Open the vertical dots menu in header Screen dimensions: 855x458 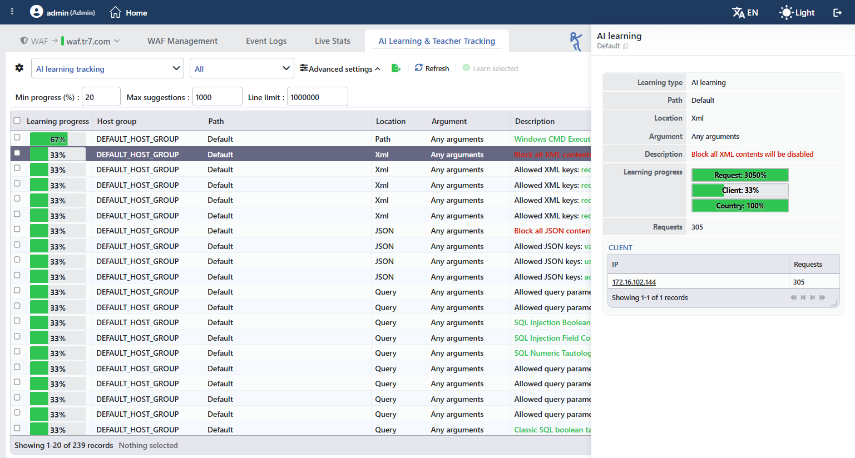click(12, 12)
